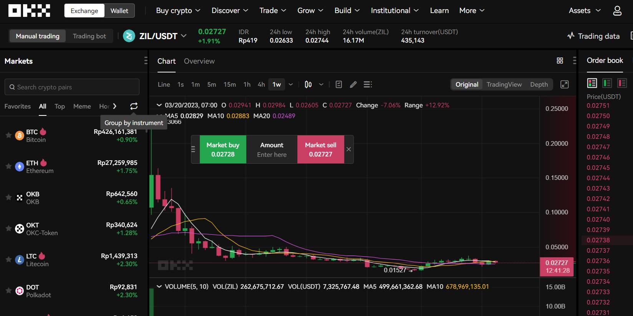Favorite the ETH pair star

pos(8,166)
